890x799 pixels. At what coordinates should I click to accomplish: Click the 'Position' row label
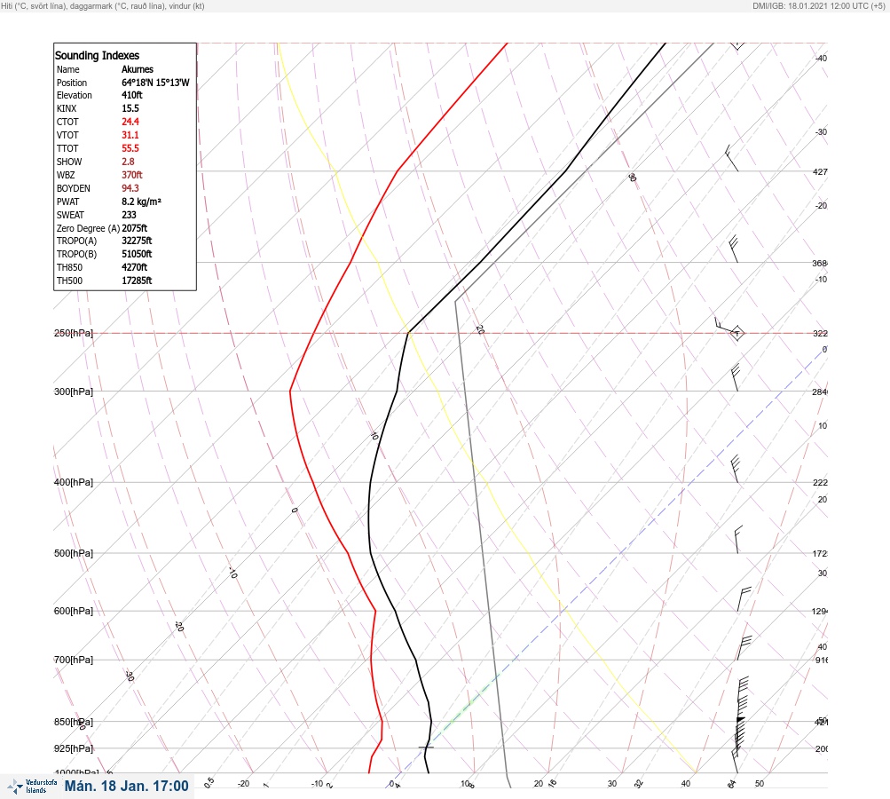pos(72,83)
